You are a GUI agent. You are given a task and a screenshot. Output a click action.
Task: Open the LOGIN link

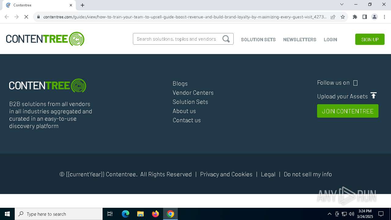coord(330,39)
